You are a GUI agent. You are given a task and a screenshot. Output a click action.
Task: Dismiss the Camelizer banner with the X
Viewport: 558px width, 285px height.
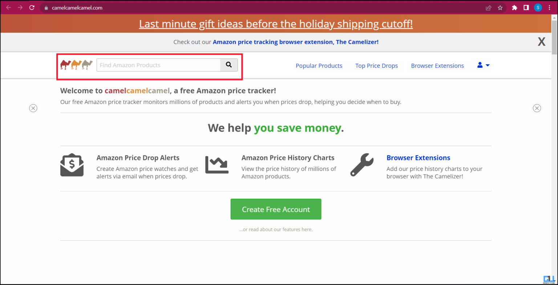pos(541,42)
